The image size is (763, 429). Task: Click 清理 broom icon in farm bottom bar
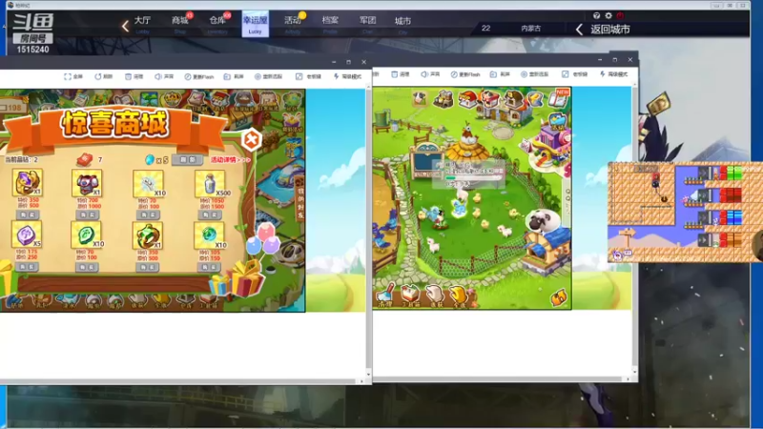pos(386,296)
